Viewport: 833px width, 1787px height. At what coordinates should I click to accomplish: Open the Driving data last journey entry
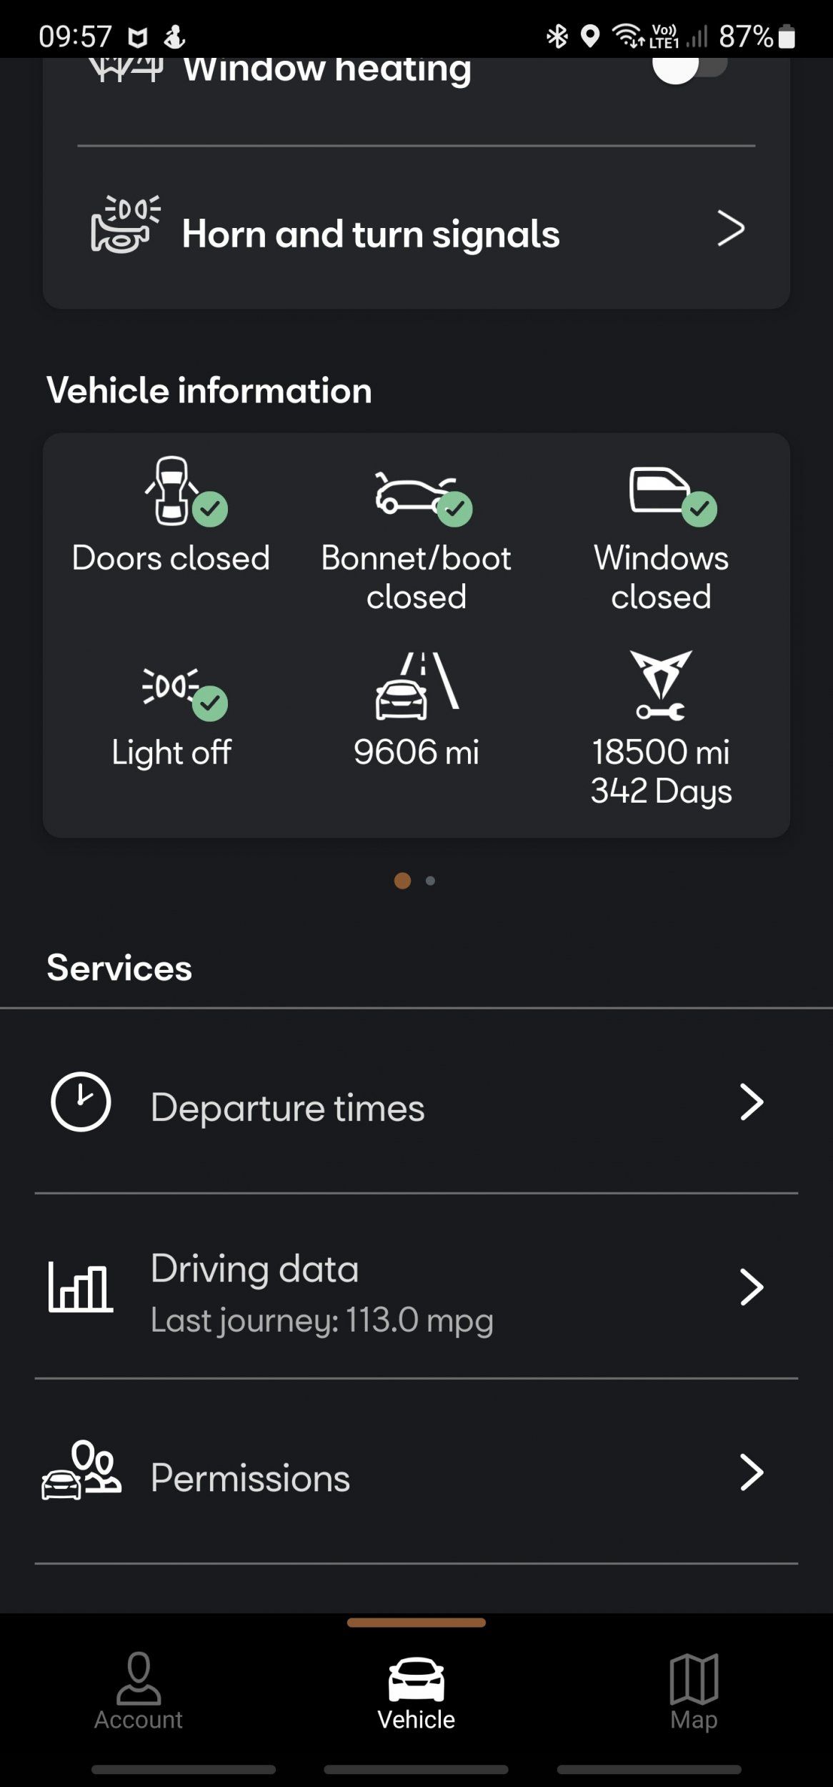coord(321,1292)
